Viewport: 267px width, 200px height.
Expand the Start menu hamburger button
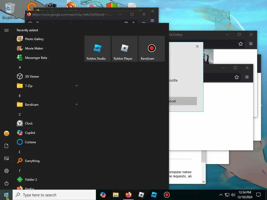tap(7, 30)
